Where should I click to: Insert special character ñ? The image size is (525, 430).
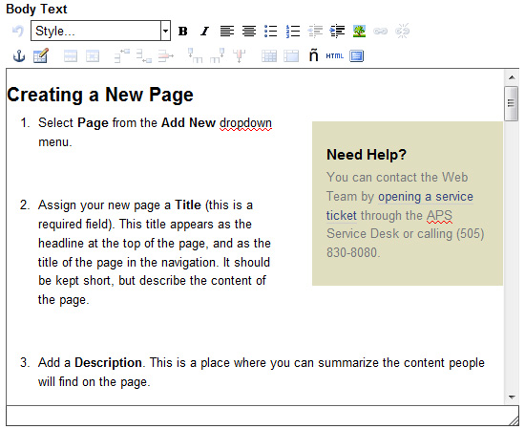click(313, 55)
